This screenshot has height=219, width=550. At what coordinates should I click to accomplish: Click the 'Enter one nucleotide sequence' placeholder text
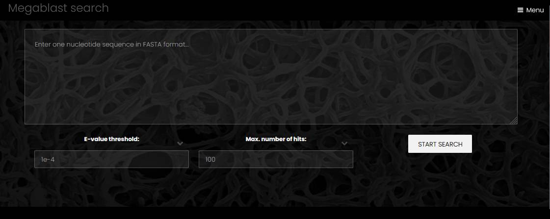[x=111, y=45]
